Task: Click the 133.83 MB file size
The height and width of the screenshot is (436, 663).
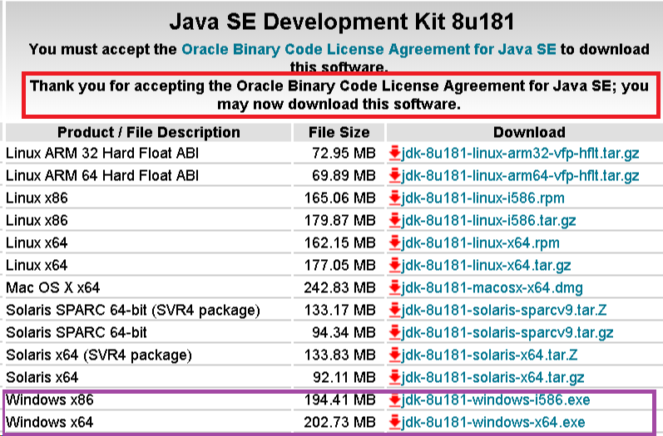Action: point(340,355)
